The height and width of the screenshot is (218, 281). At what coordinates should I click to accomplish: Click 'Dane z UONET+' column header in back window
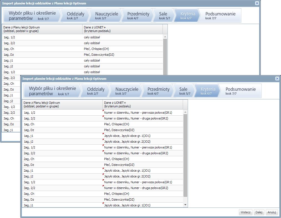122,29
